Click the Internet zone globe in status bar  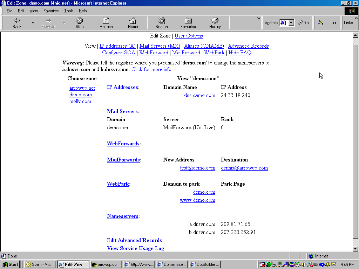coord(311,256)
